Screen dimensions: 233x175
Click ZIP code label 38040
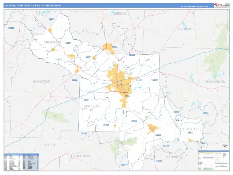click(x=11, y=28)
